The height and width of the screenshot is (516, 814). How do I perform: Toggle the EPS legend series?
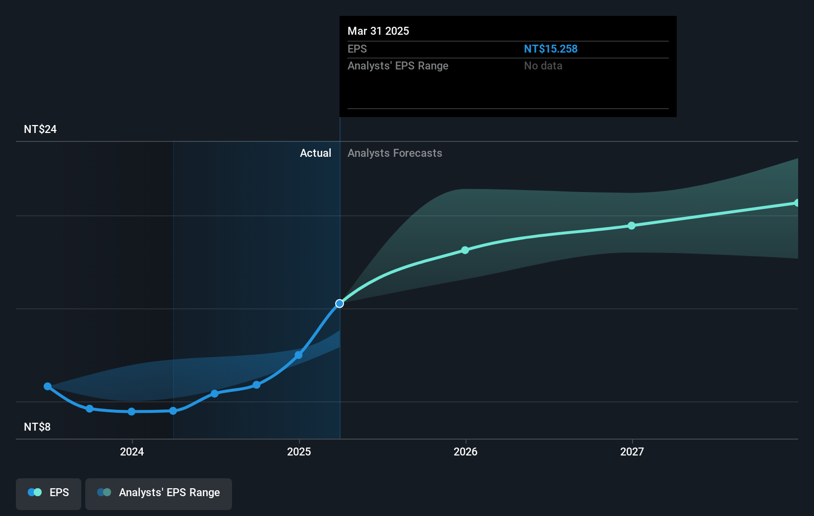(49, 494)
